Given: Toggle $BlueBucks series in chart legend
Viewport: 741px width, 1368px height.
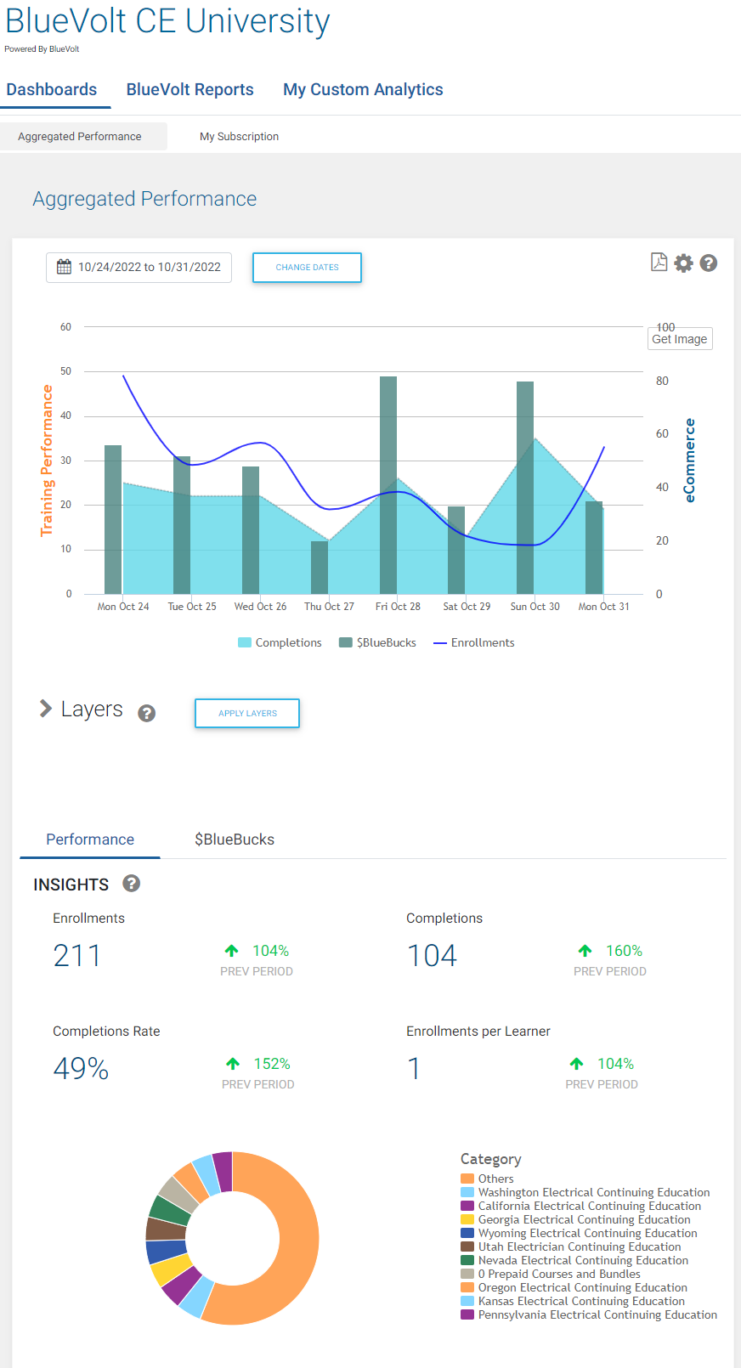Looking at the screenshot, I should point(377,642).
